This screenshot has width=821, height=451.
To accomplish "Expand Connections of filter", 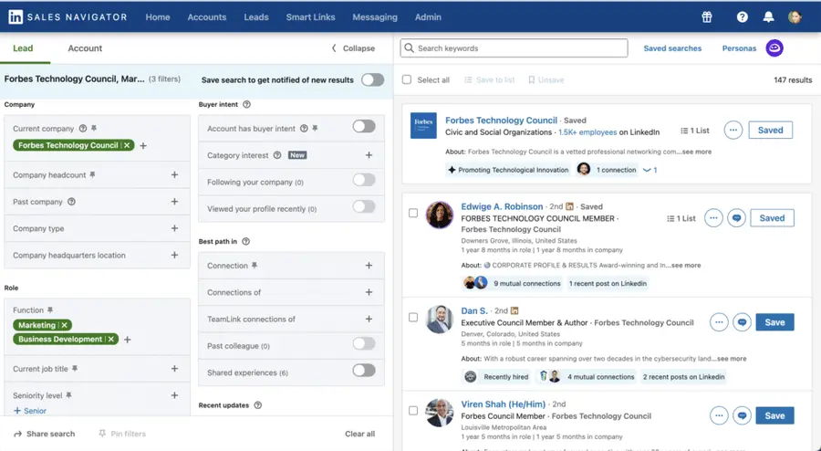I will pos(369,292).
